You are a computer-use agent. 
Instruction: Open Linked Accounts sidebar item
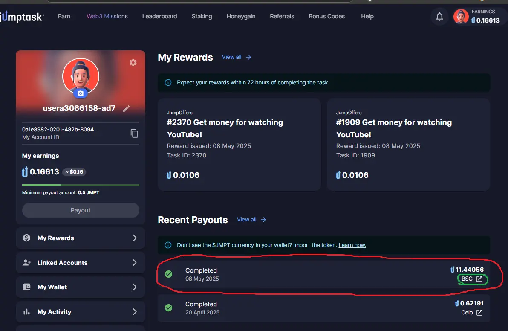click(81, 263)
